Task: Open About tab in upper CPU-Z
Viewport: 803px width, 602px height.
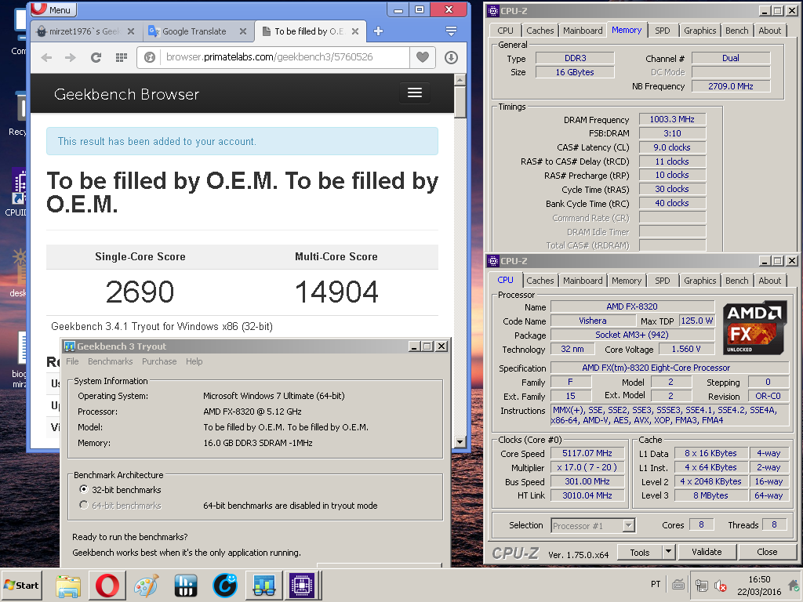Action: tap(770, 31)
